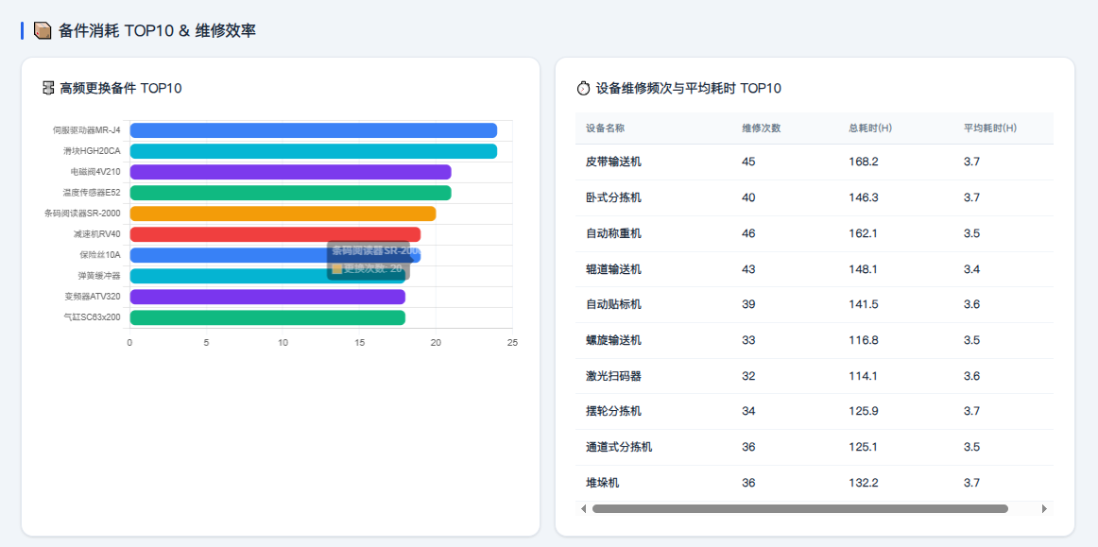This screenshot has width=1098, height=547.
Task: Click the 气缸SC63x200 axis label
Action: pos(92,318)
